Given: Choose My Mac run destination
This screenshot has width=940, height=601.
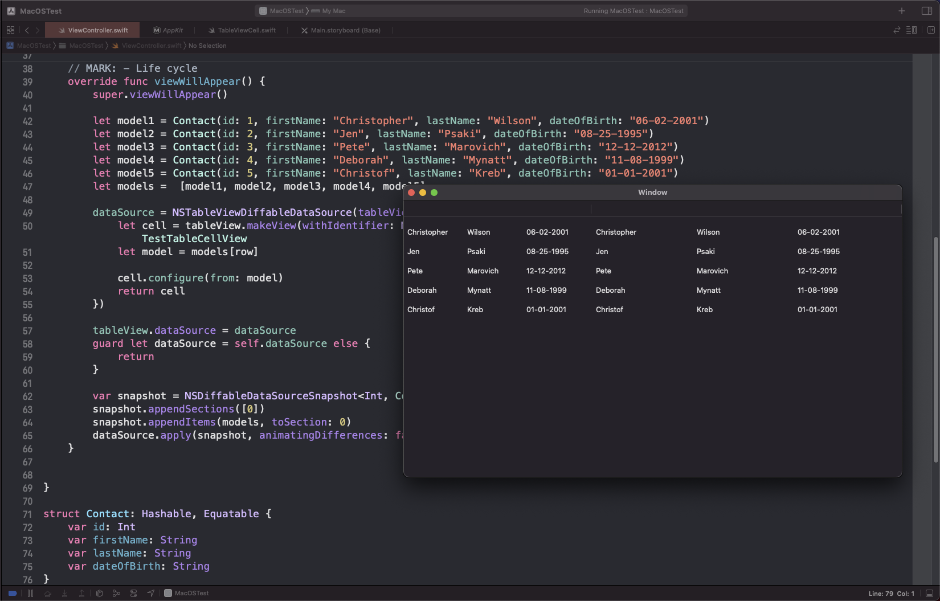Looking at the screenshot, I should point(329,11).
